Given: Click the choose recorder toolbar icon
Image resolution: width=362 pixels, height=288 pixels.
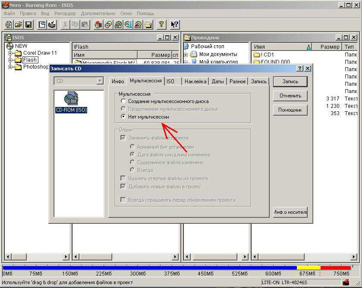Looking at the screenshot, I should tap(118, 25).
